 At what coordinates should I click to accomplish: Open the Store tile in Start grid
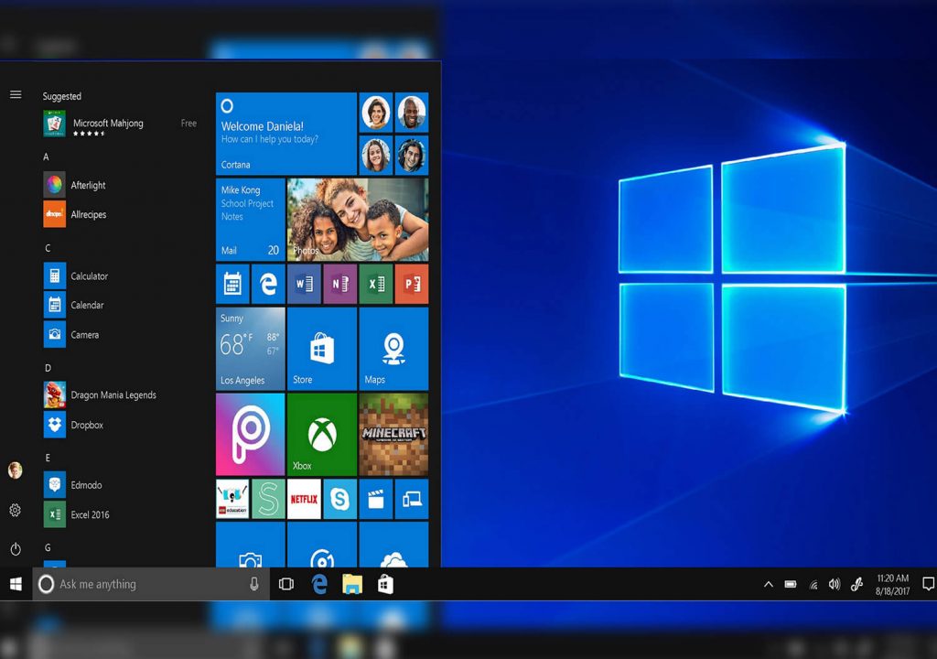pyautogui.click(x=321, y=349)
